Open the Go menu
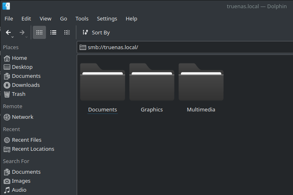Screen dimensions: 293x195 click(x=64, y=19)
